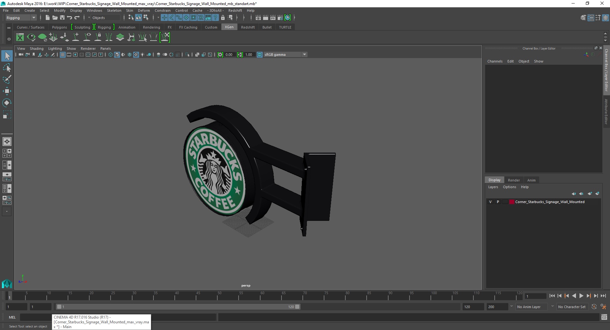610x330 pixels.
Task: Play animation forward
Action: pyautogui.click(x=581, y=296)
